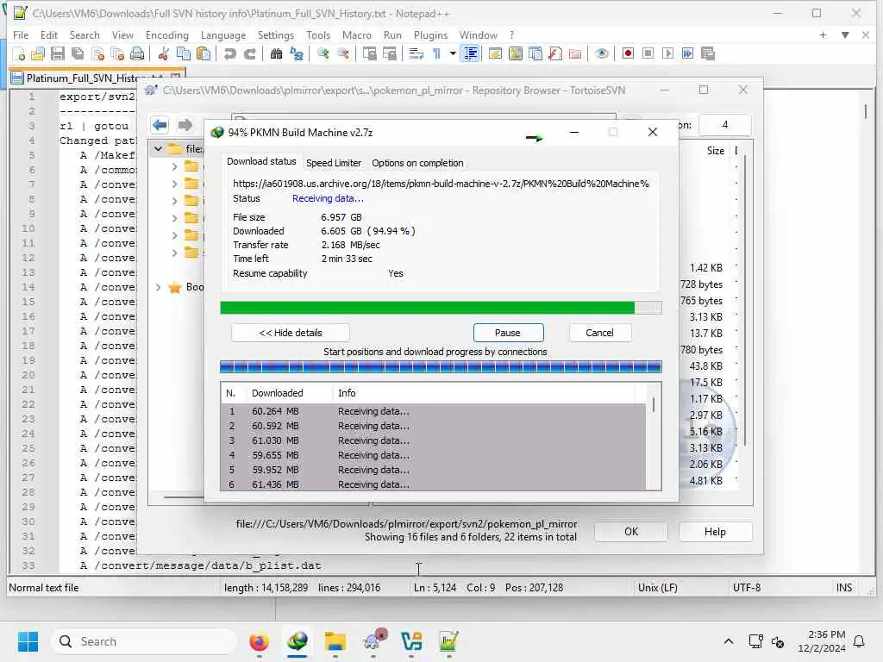Screen dimensions: 883x662
Task: Toggle Synchronize Horizontal Scrolling icon
Action: (x=390, y=54)
